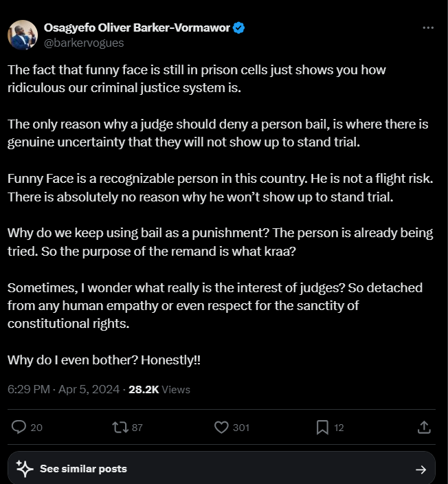Bookmark this post
448x484 pixels.
pyautogui.click(x=322, y=427)
